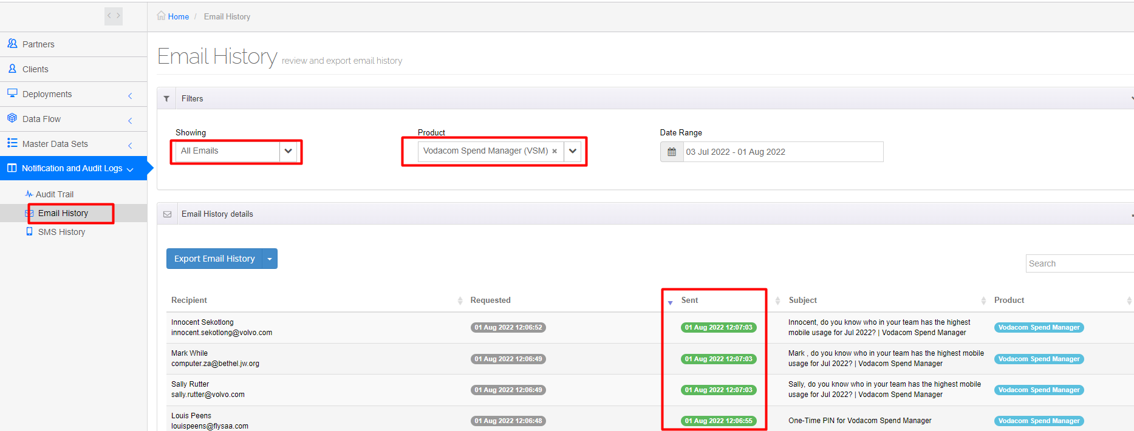Collapse the sidebar using the arrows toggle

(114, 16)
